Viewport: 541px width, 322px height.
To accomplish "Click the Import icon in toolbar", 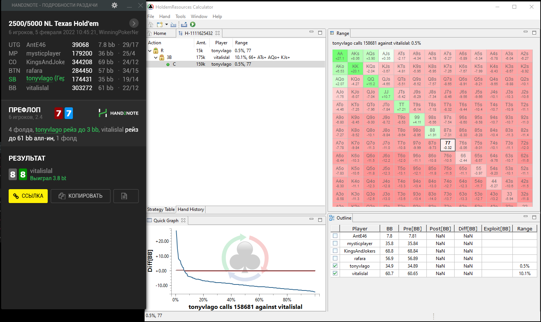I will point(173,25).
